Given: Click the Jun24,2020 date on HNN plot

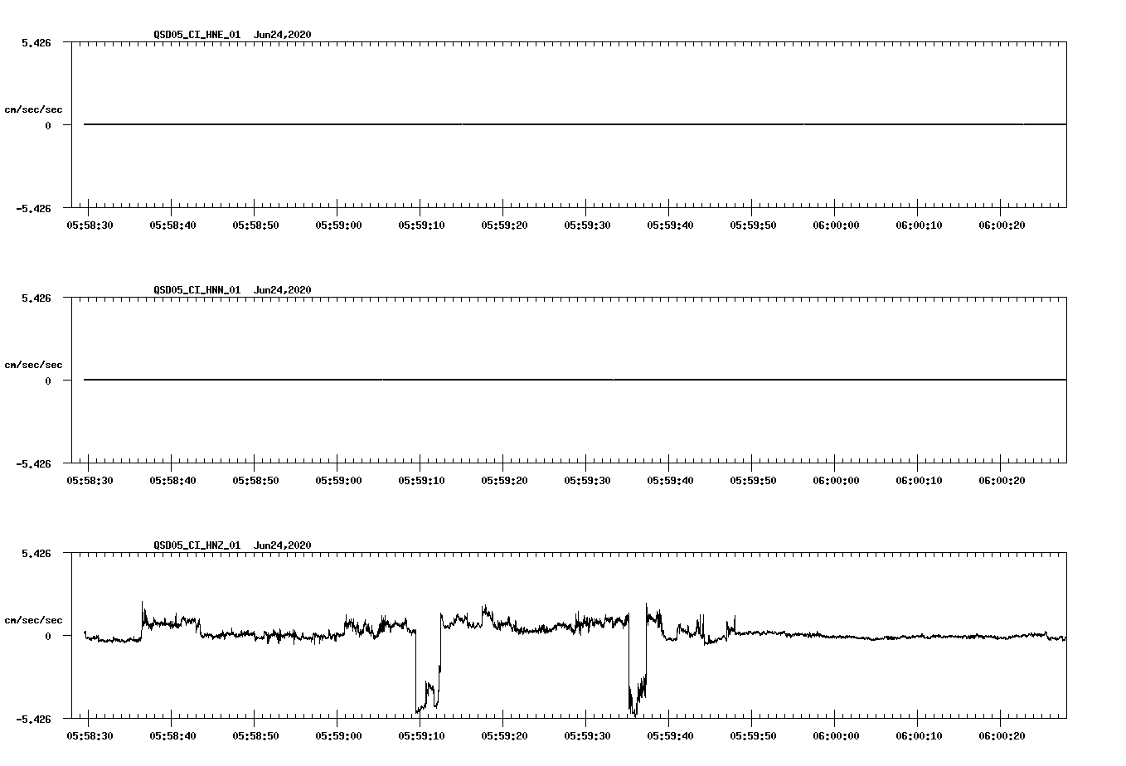Looking at the screenshot, I should pos(282,290).
